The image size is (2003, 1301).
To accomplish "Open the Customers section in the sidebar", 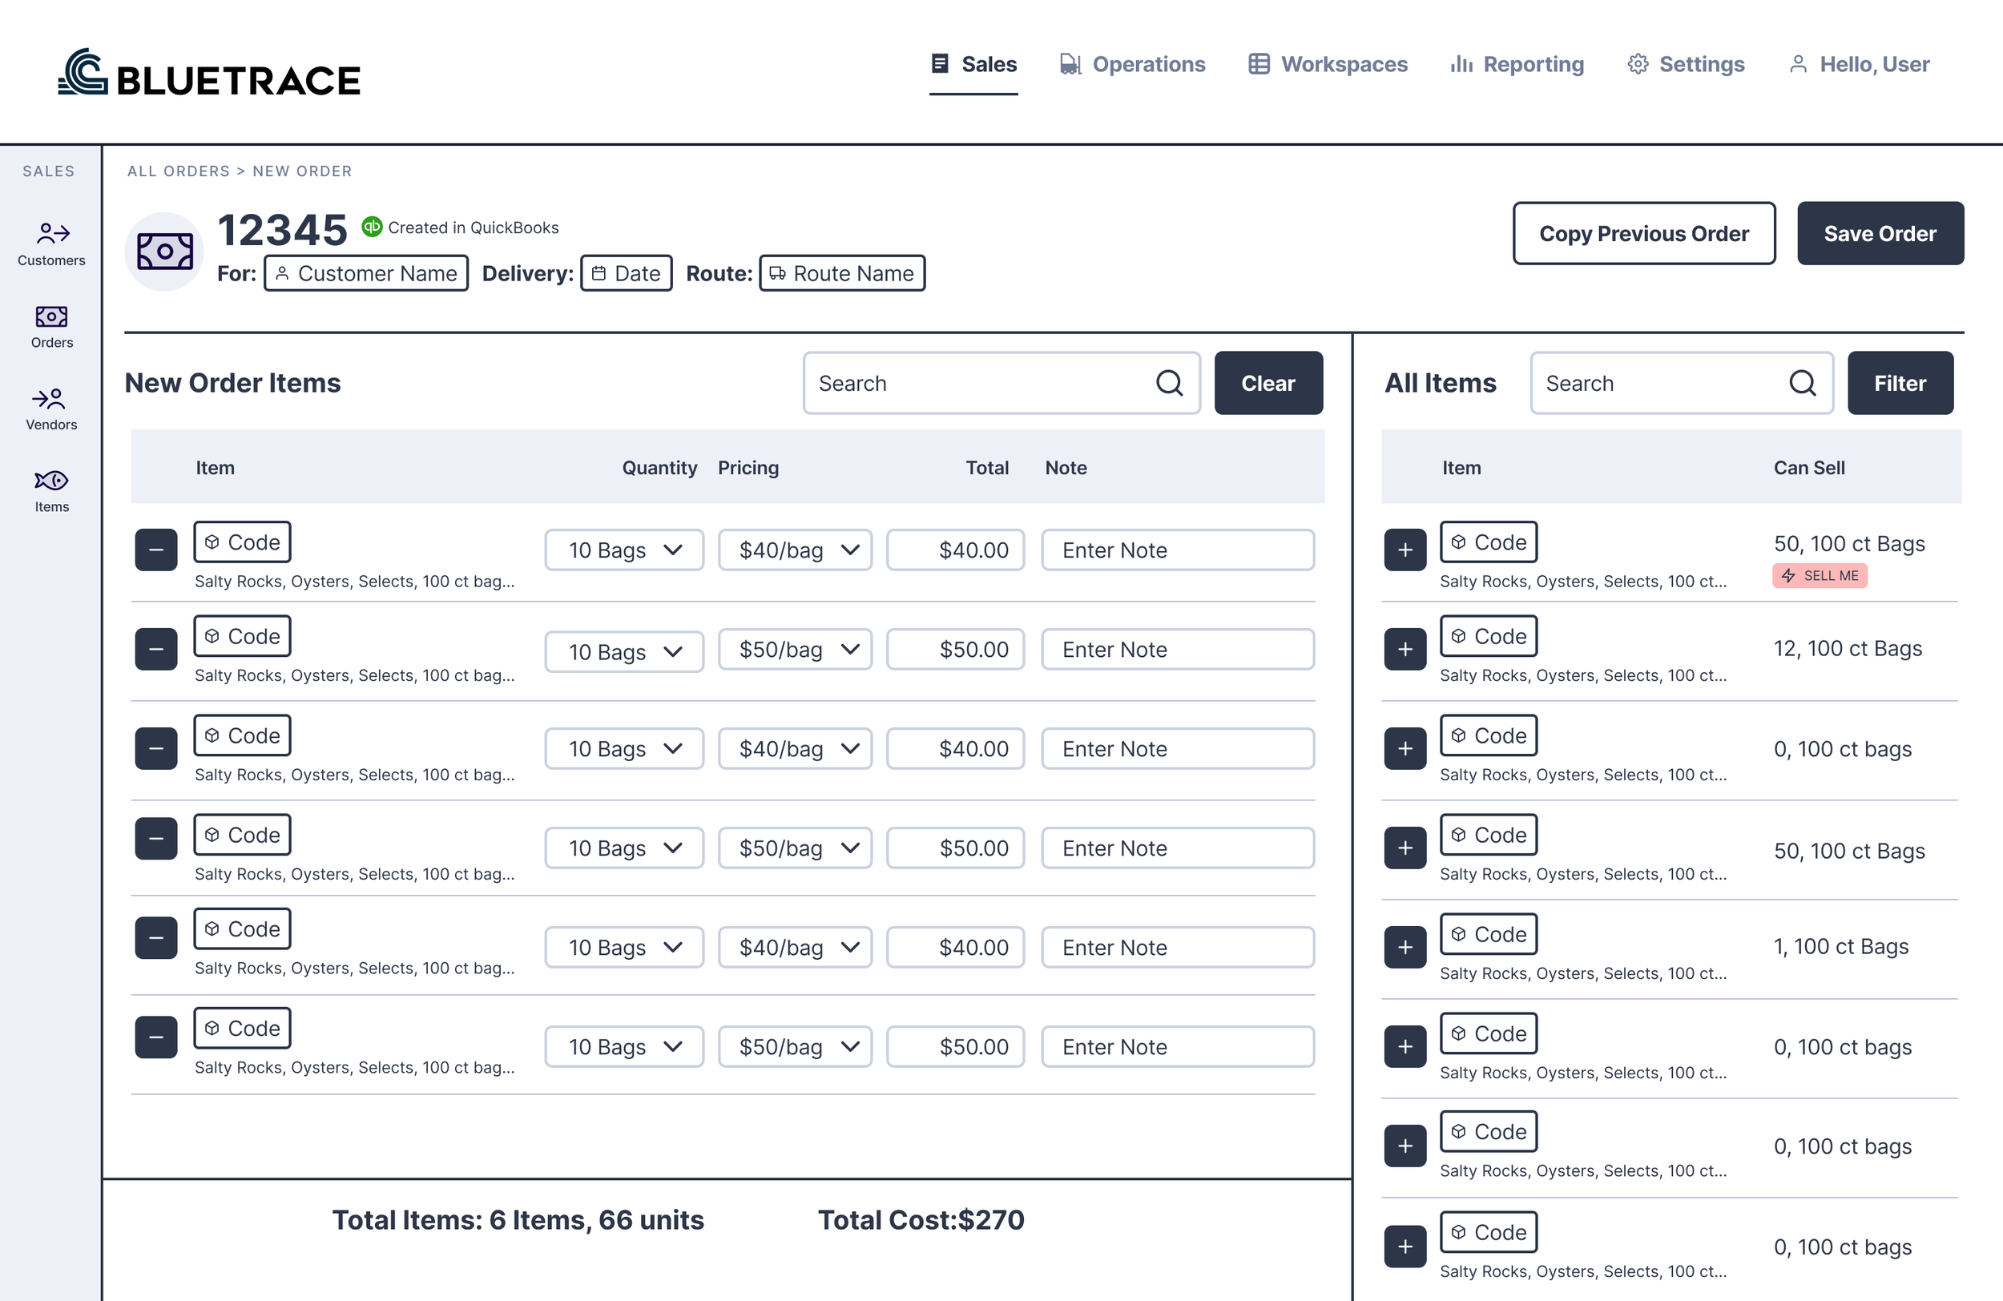I will tap(50, 243).
